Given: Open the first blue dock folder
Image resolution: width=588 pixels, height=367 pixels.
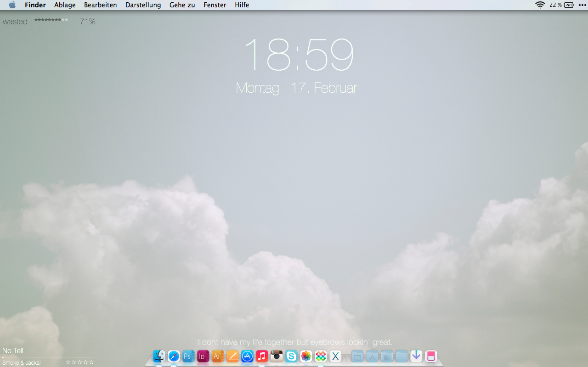Looking at the screenshot, I should point(357,356).
